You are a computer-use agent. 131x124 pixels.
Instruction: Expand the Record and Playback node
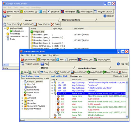point(22,106)
